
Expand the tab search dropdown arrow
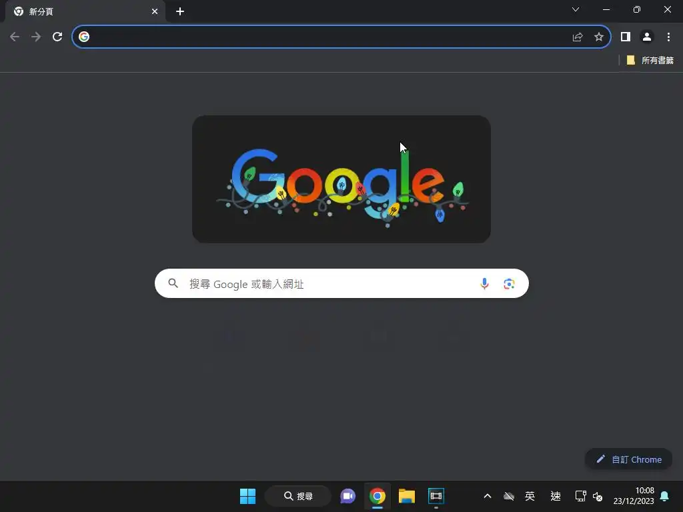[x=576, y=9]
